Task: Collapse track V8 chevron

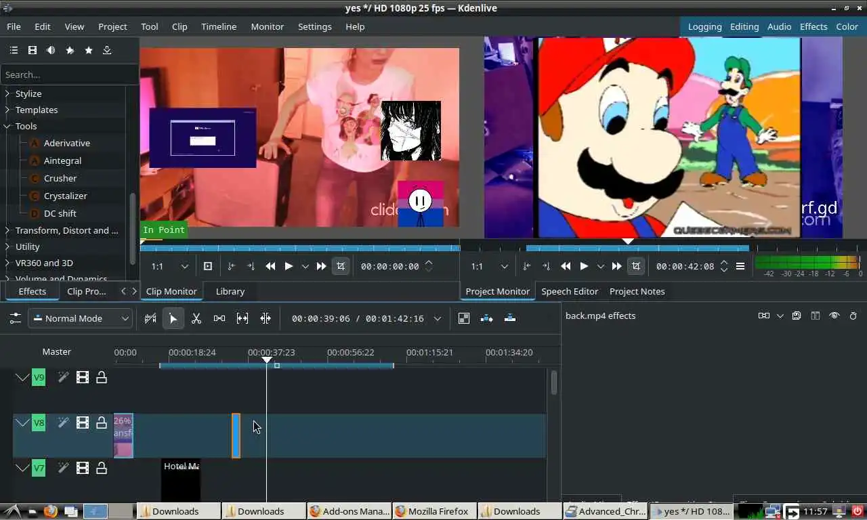Action: [22, 423]
